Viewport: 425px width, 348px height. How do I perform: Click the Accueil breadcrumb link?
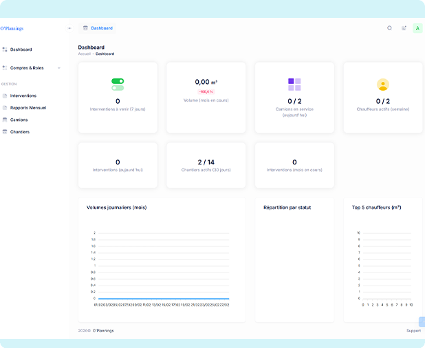click(84, 54)
